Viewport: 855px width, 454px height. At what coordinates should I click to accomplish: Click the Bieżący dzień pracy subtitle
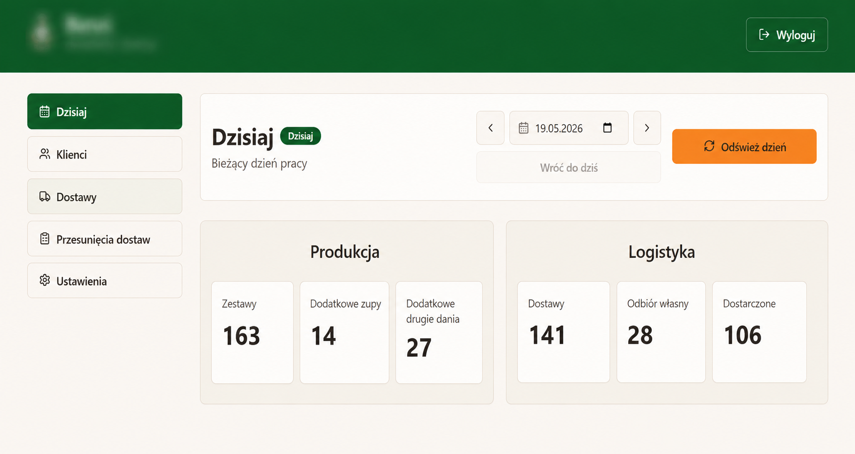click(259, 163)
